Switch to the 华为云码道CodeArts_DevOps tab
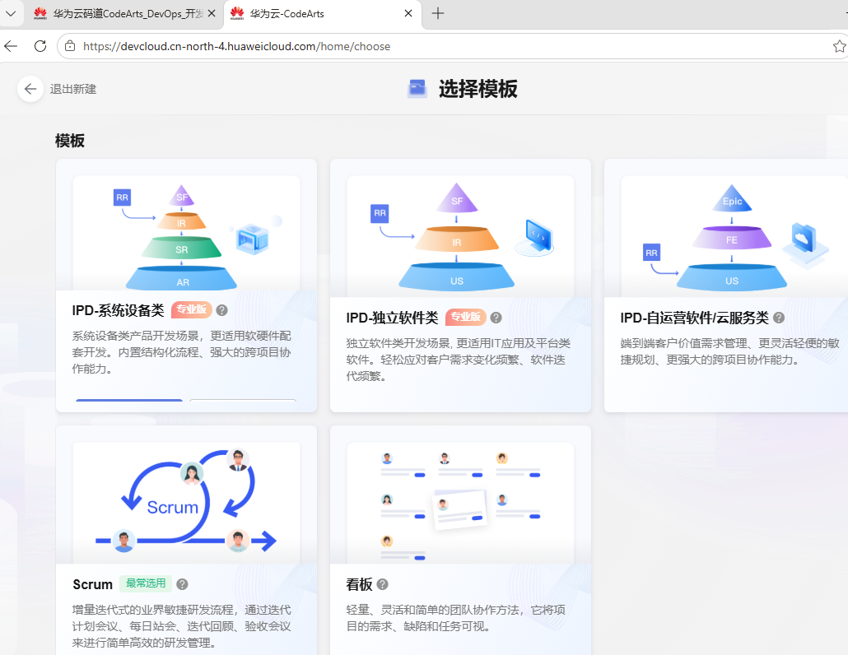 [x=120, y=13]
